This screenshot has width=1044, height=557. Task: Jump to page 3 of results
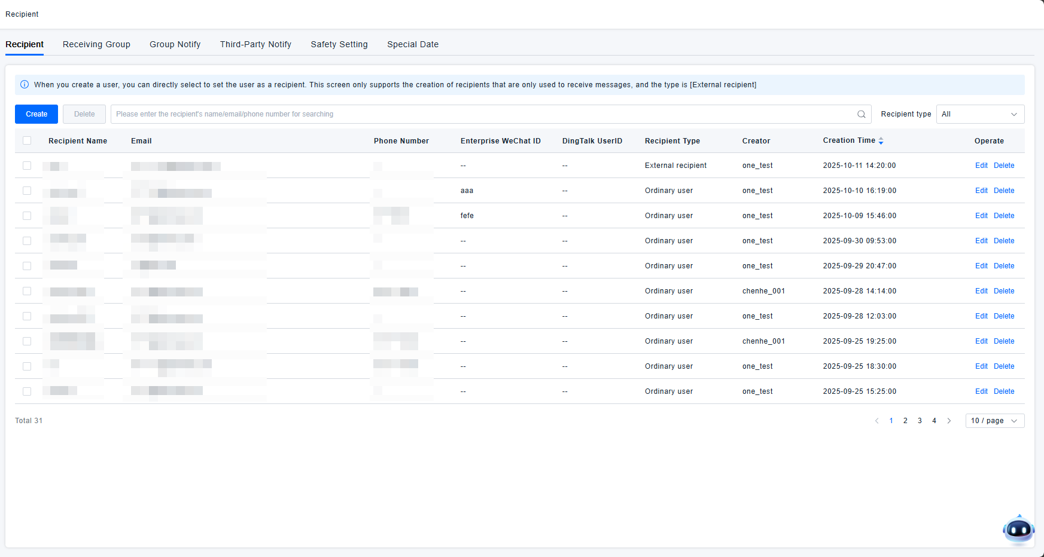click(920, 421)
